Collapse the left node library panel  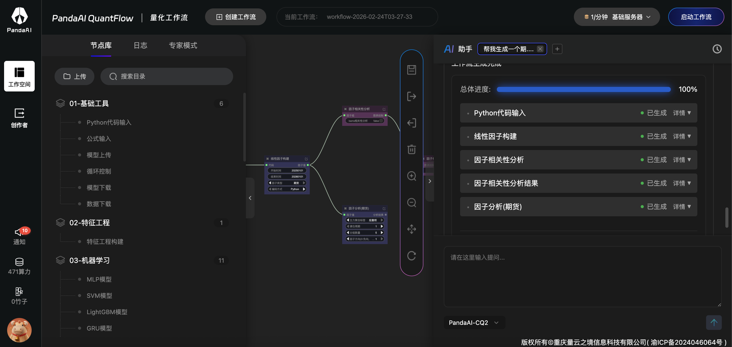click(x=250, y=198)
